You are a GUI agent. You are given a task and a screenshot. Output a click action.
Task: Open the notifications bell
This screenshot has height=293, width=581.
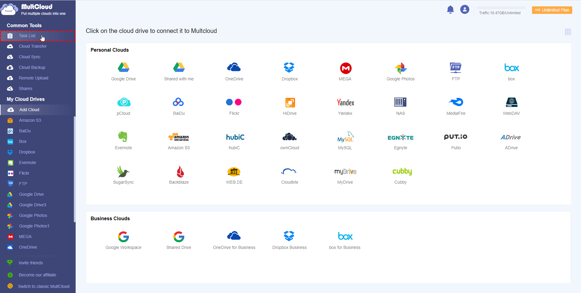tap(450, 10)
